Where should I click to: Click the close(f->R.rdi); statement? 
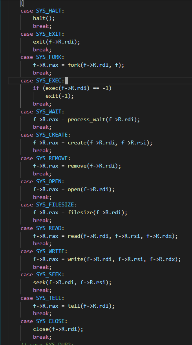pos(58,329)
